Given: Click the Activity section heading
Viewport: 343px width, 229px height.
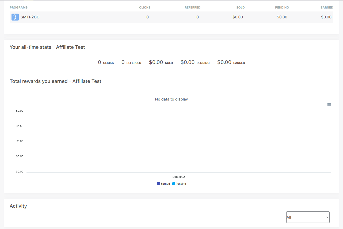Looking at the screenshot, I should (18, 206).
